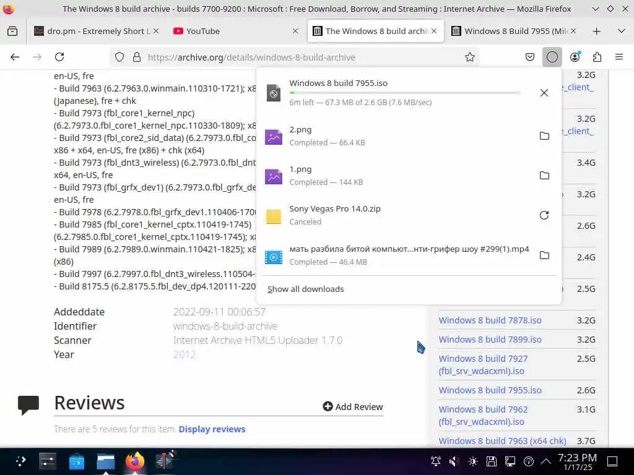Viewport: 634px width, 475px height.
Task: Toggle the downloads panel toolbar button
Action: (552, 57)
